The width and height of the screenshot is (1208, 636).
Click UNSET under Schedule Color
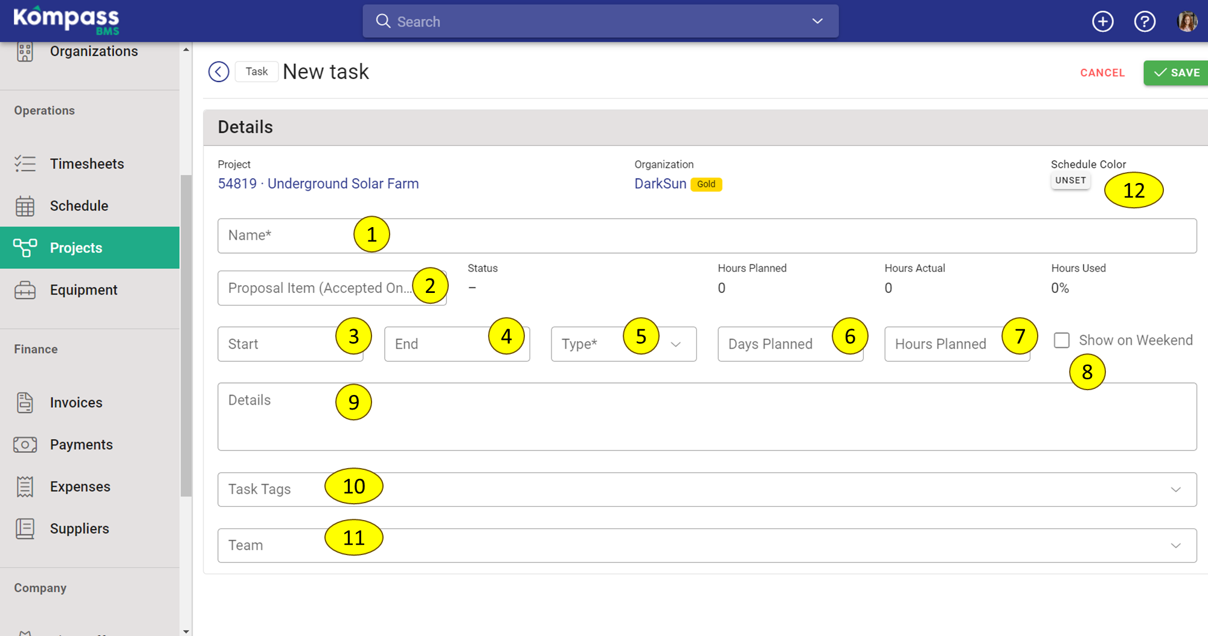[x=1070, y=180]
